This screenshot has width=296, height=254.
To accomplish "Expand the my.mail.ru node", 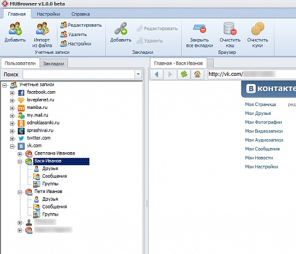I will pyautogui.click(x=12, y=116).
